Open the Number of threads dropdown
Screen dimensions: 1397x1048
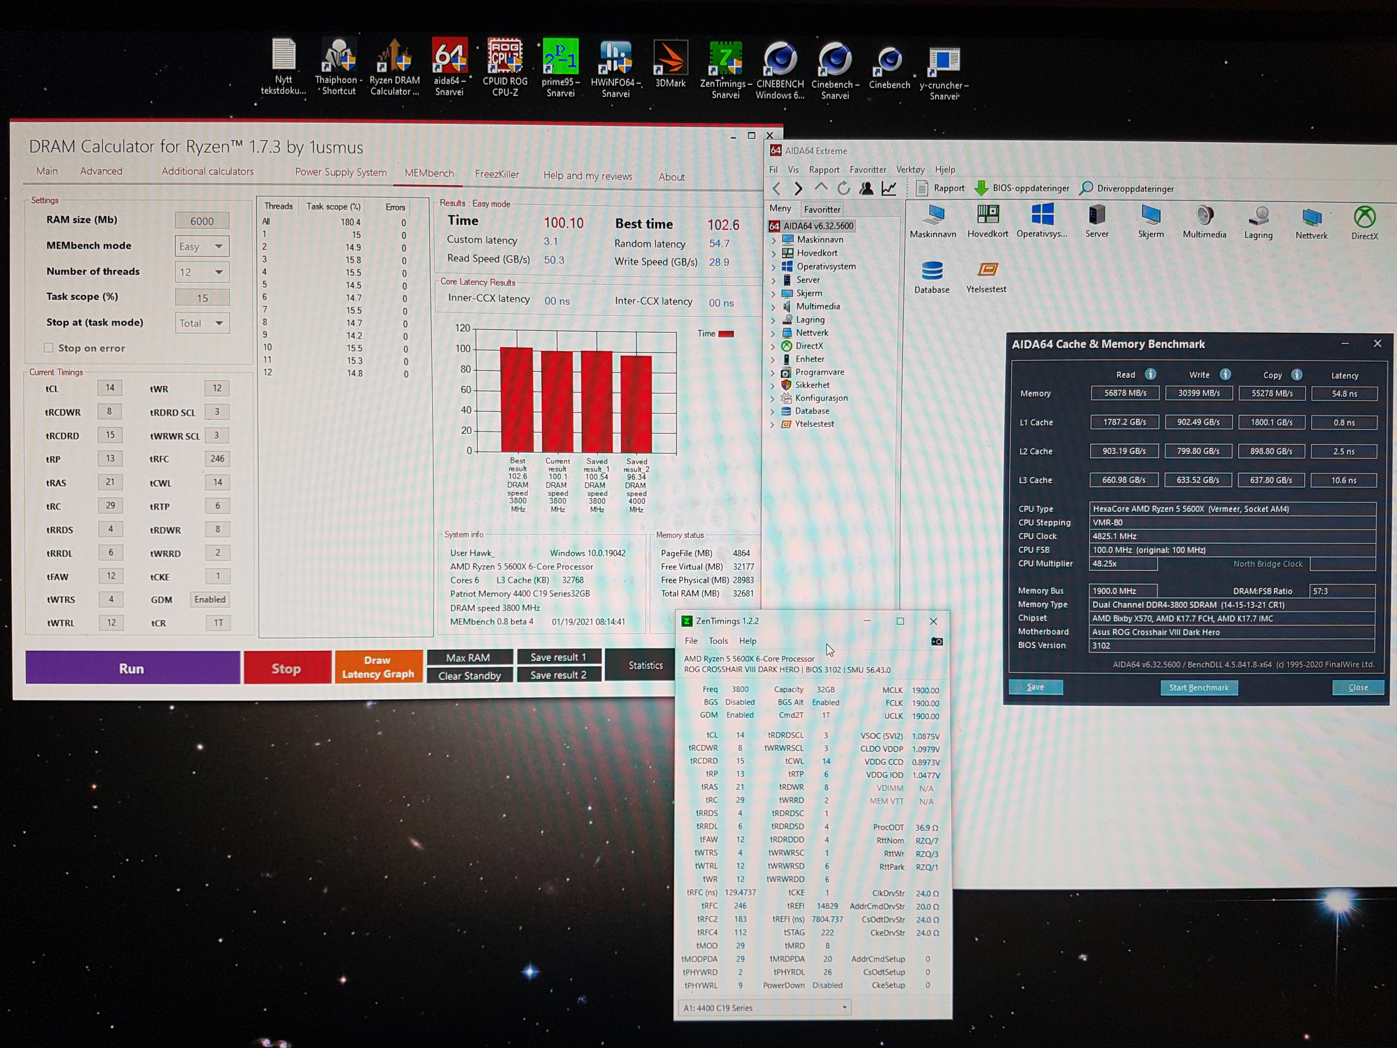click(x=202, y=272)
